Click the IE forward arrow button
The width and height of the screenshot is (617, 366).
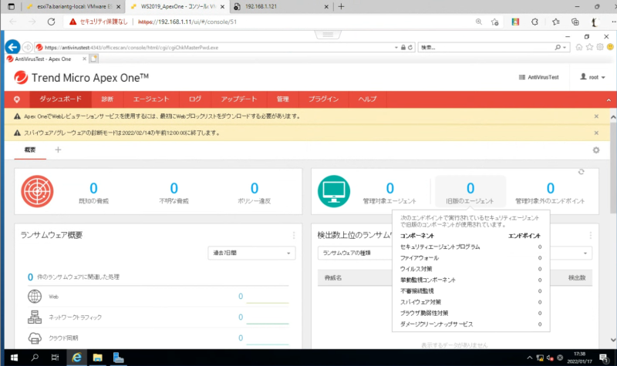click(27, 47)
